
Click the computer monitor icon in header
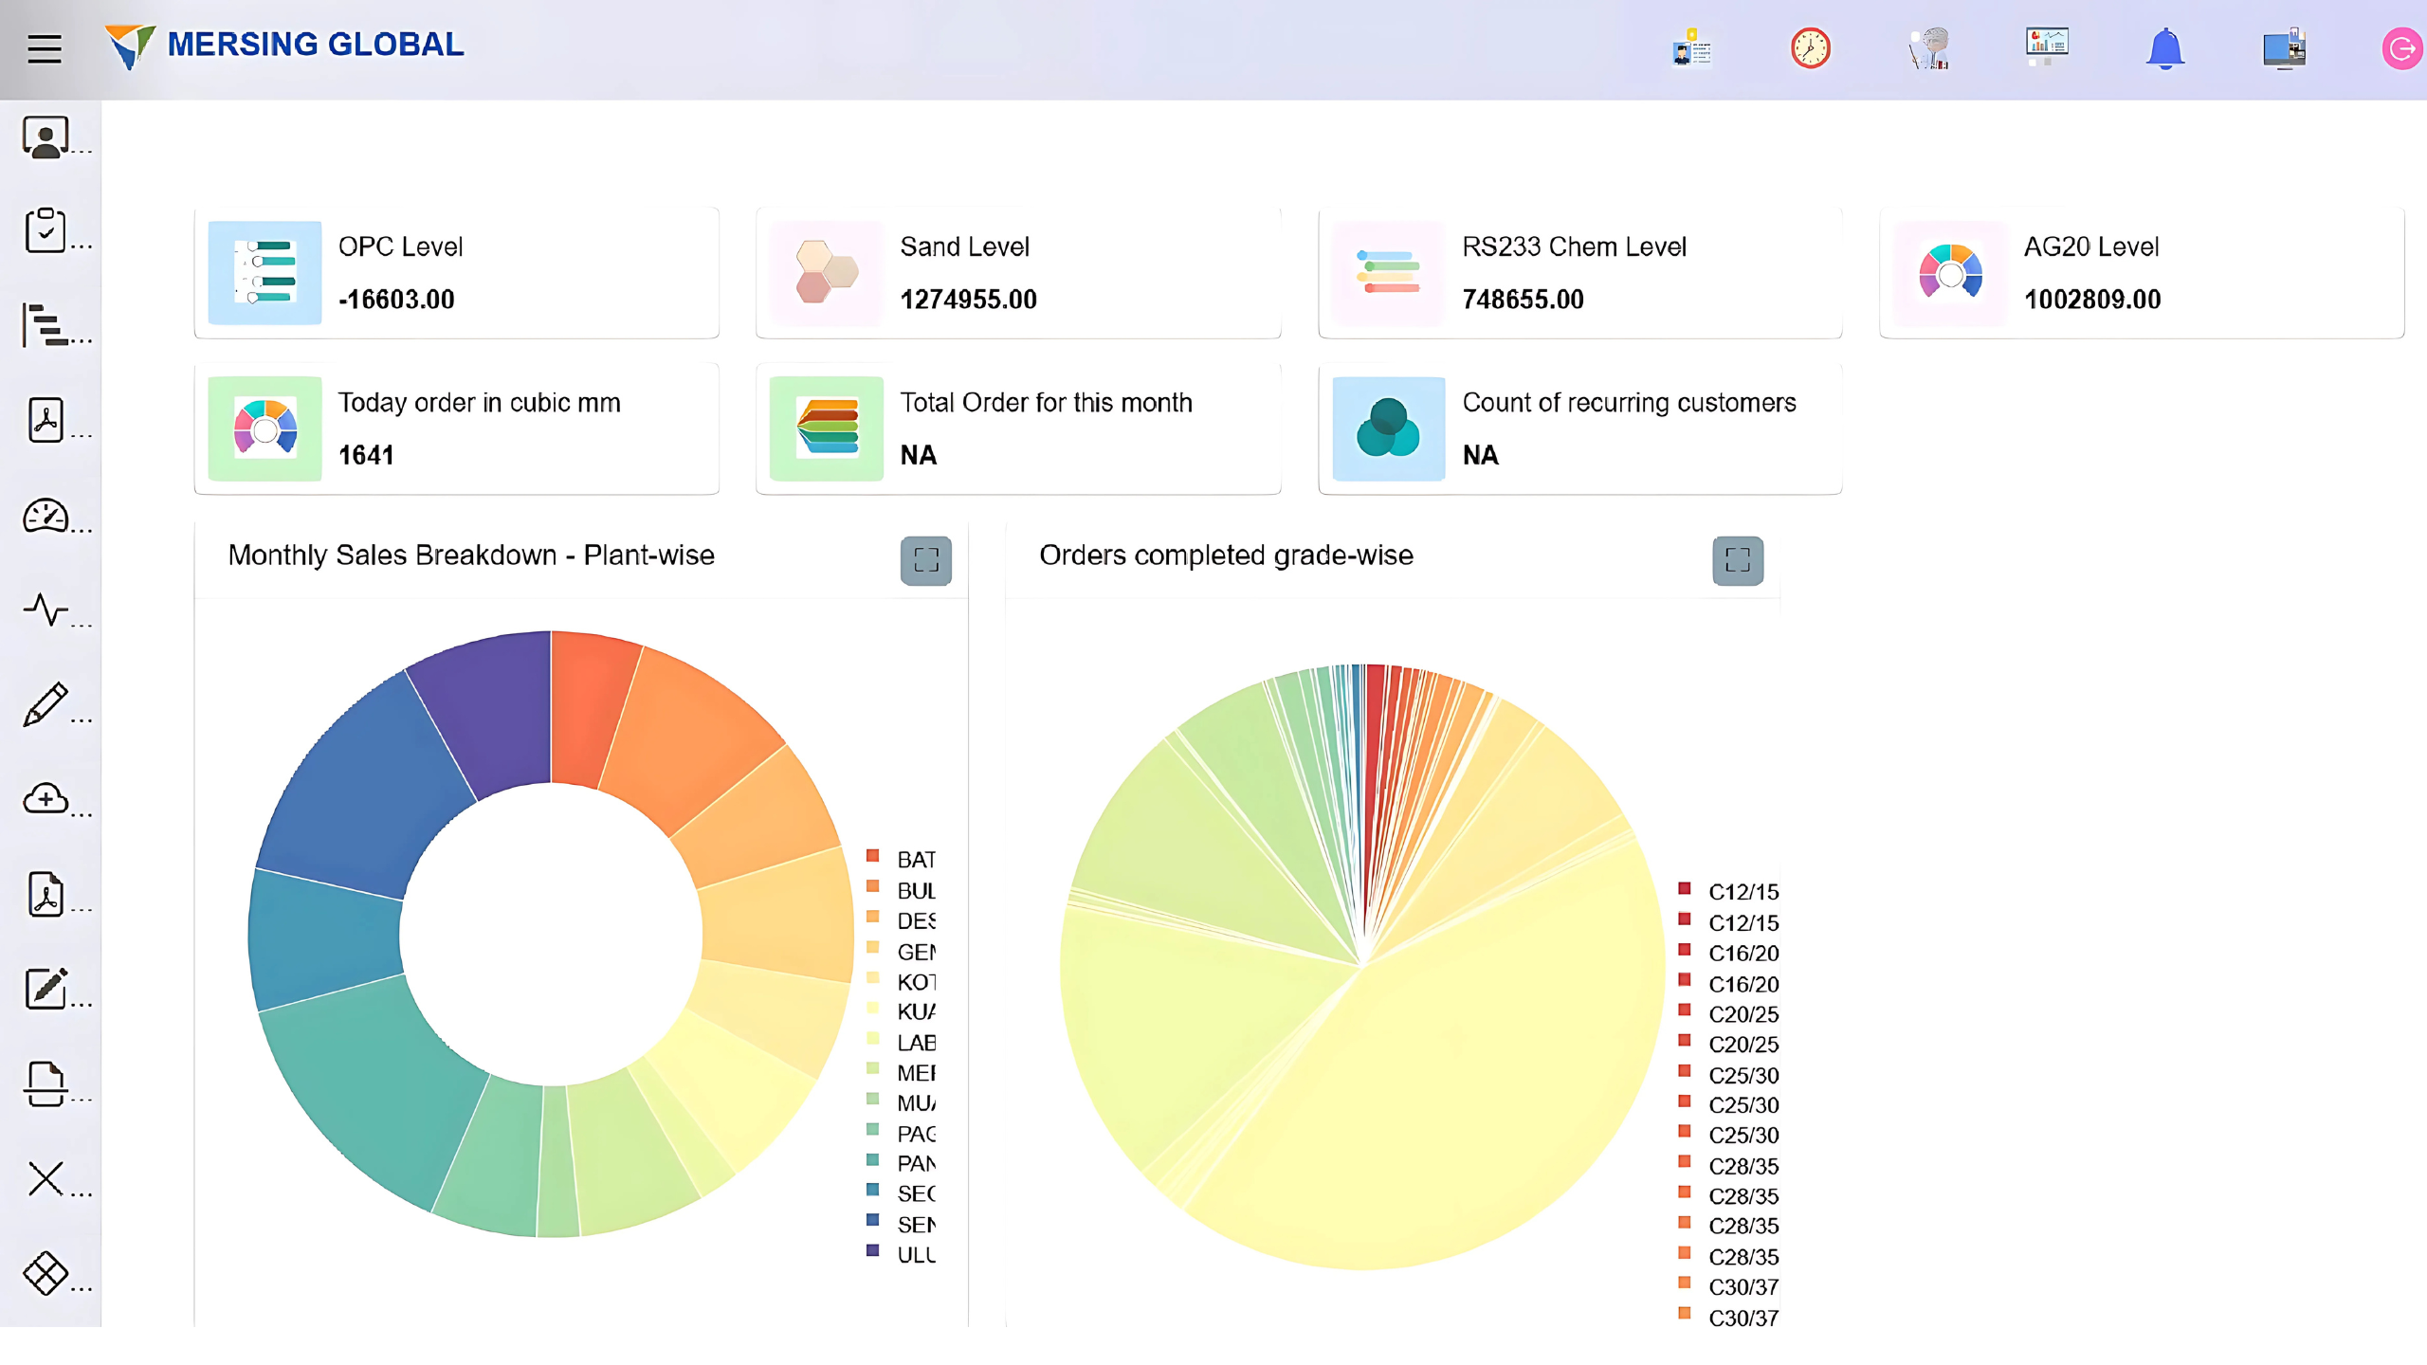[x=2284, y=48]
